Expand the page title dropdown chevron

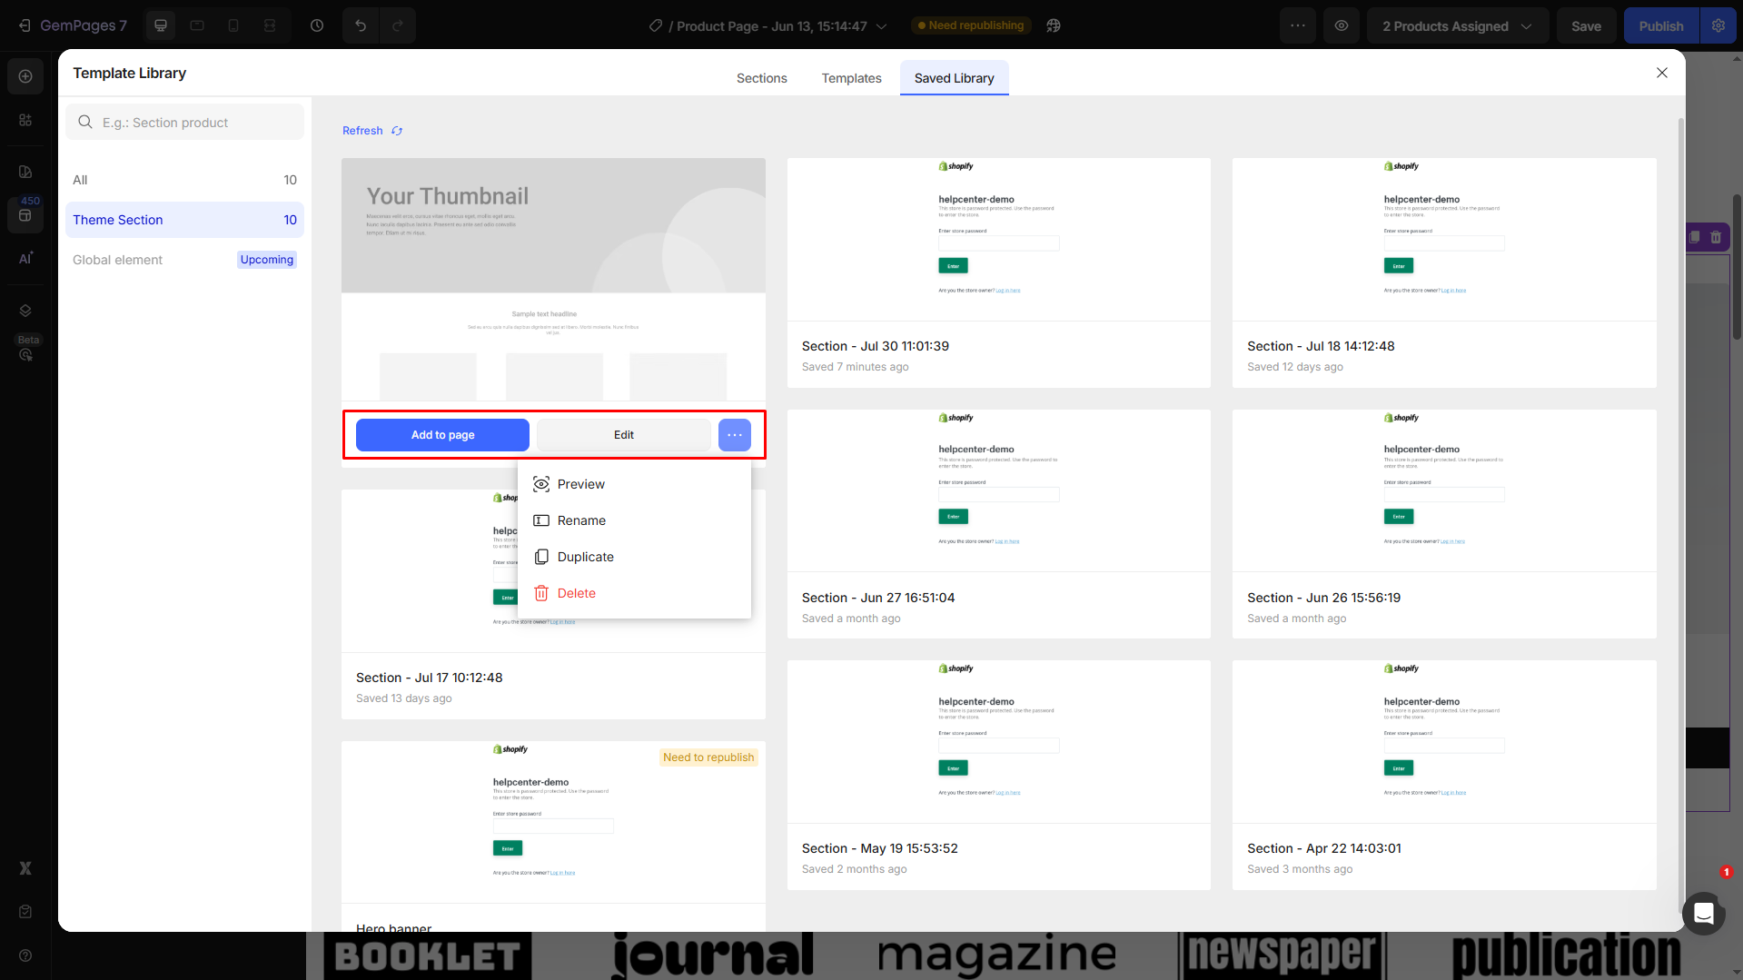[881, 26]
